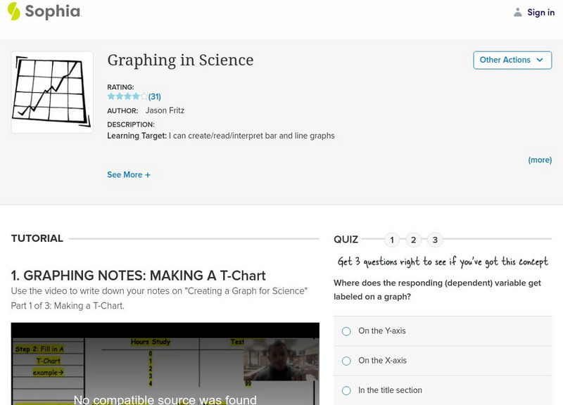Click the Sophia logo
Viewport: 563px width, 405px height.
point(44,12)
